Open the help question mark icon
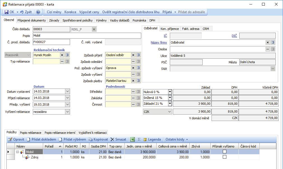 coord(38,12)
